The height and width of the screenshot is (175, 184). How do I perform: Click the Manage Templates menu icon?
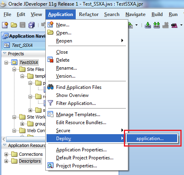tap(51, 114)
